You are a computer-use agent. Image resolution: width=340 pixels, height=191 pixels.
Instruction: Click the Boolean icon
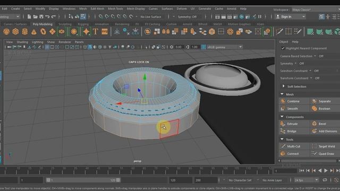click(314, 108)
